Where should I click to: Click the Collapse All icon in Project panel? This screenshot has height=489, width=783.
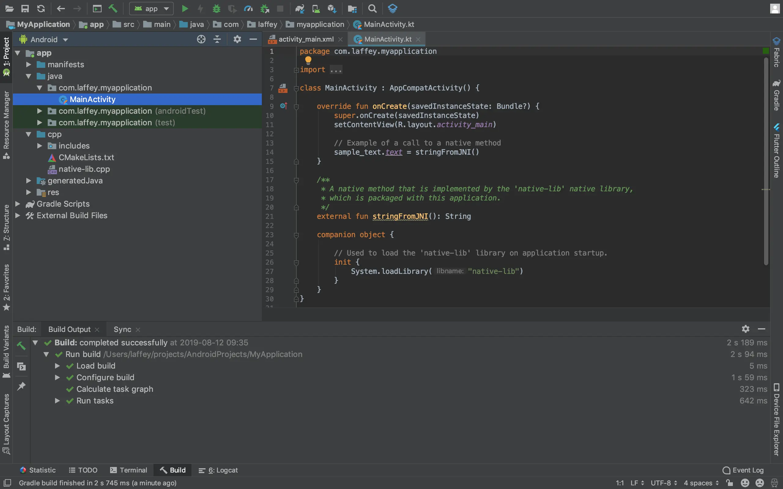217,39
